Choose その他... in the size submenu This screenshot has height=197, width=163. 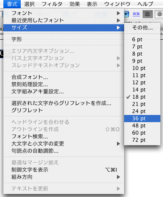coord(142,27)
